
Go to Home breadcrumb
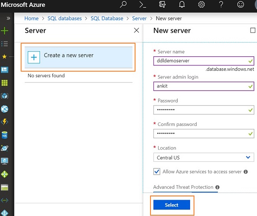[x=32, y=18]
